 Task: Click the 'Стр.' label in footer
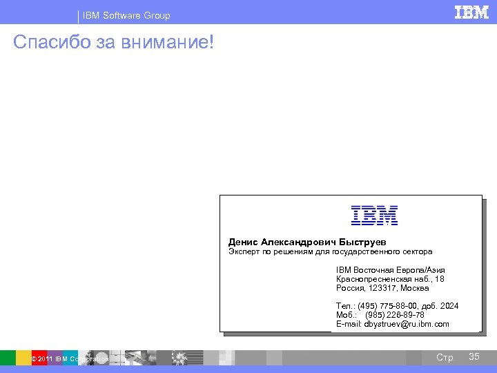(445, 357)
